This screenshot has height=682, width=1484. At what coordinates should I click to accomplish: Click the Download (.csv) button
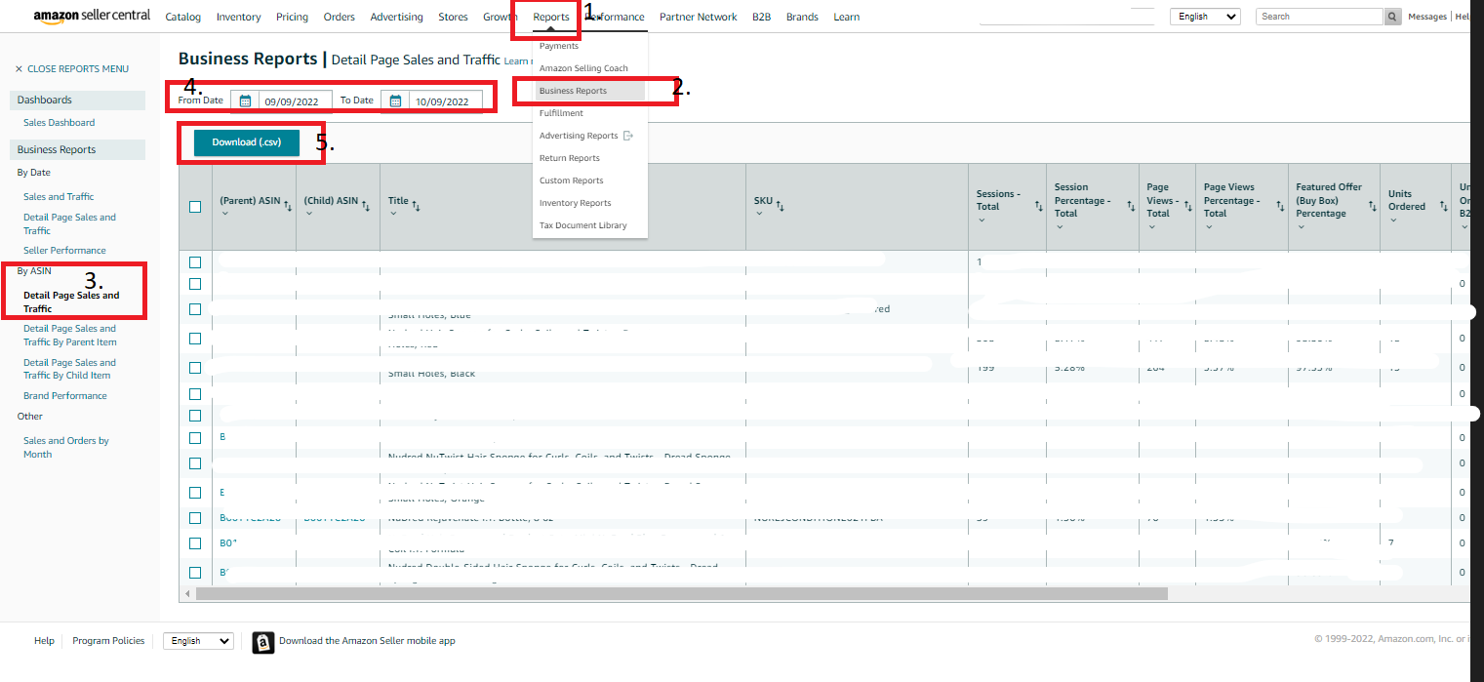tap(247, 142)
